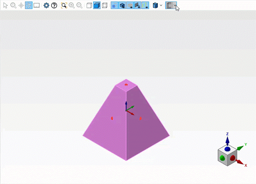The image size is (256, 184).
Task: Click the blue Z axis arrow on view cube
Action: pos(227,140)
